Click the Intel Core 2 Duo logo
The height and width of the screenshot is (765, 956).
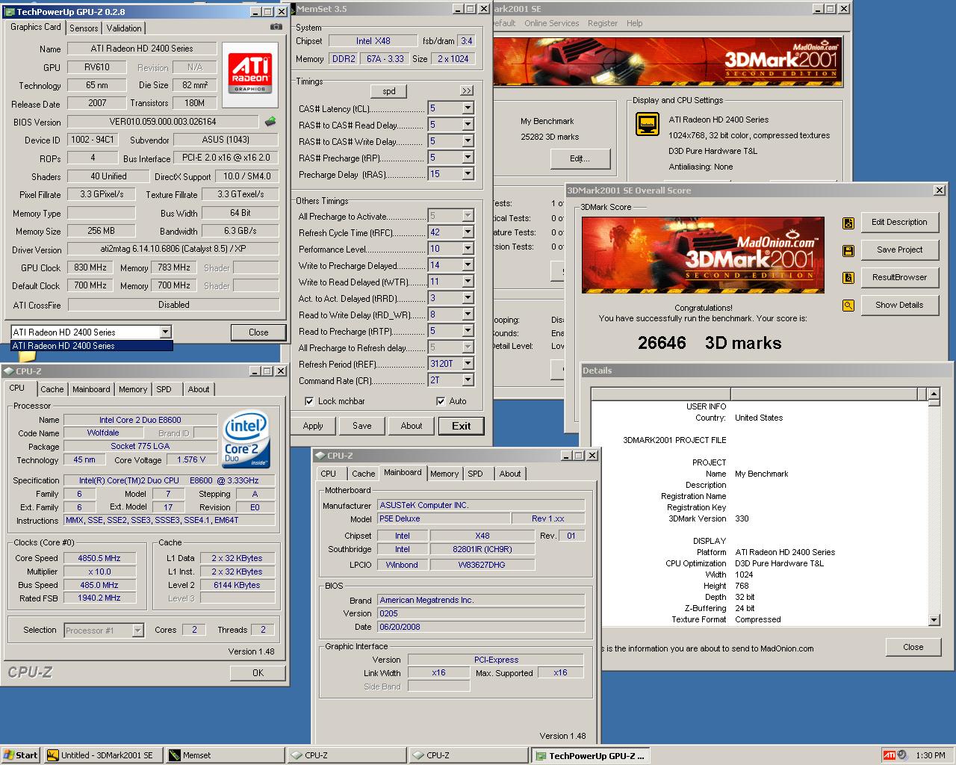[245, 439]
